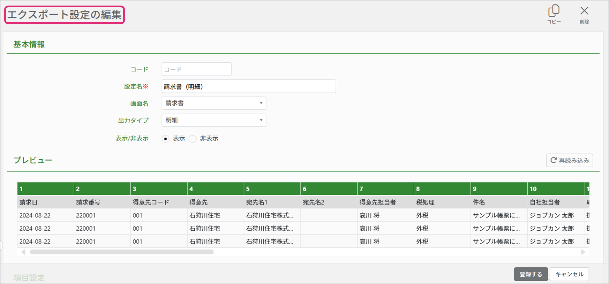This screenshot has width=609, height=284.
Task: Click the コード input field
Action: point(196,69)
